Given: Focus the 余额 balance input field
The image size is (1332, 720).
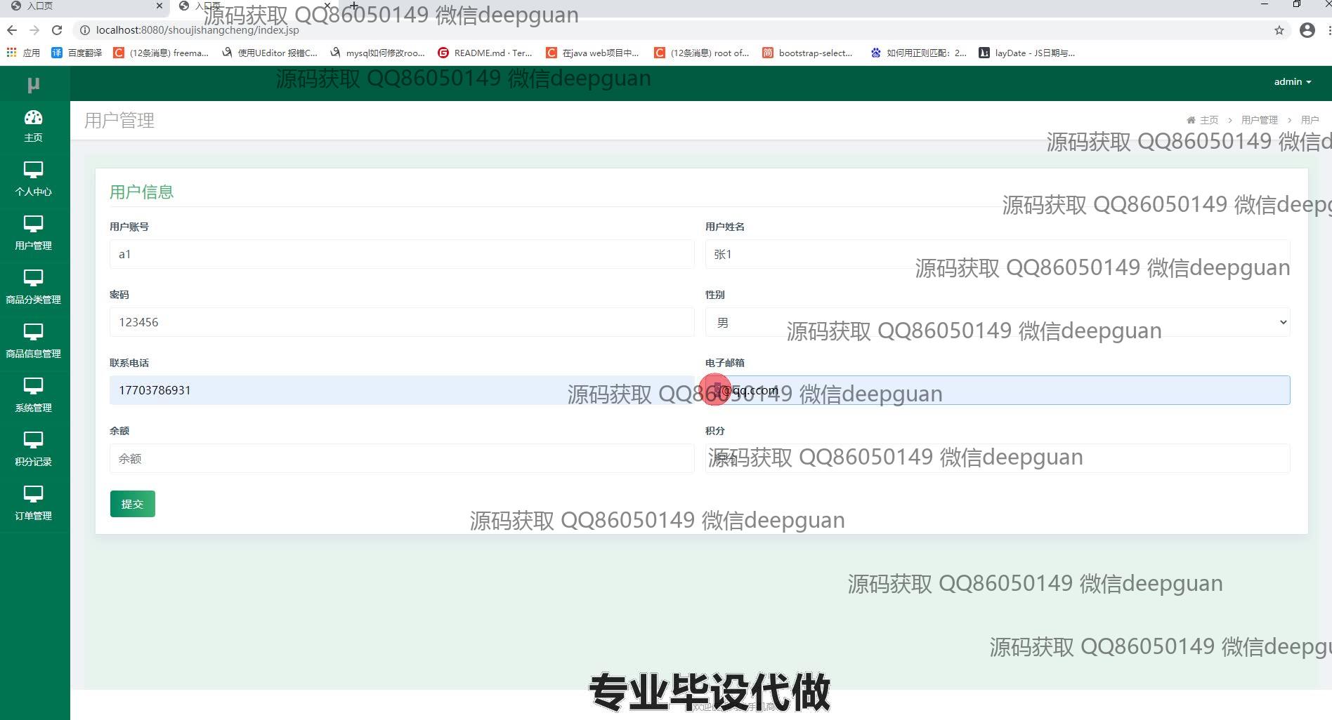Looking at the screenshot, I should pos(401,458).
